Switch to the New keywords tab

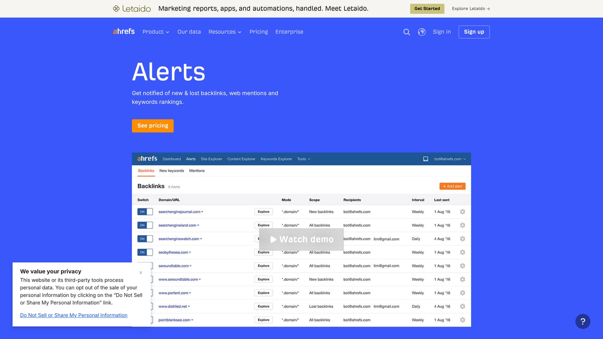[171, 171]
